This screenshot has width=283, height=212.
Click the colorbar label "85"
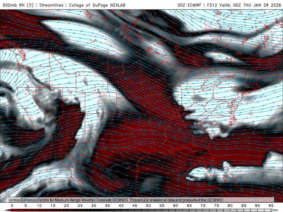coord(244,206)
